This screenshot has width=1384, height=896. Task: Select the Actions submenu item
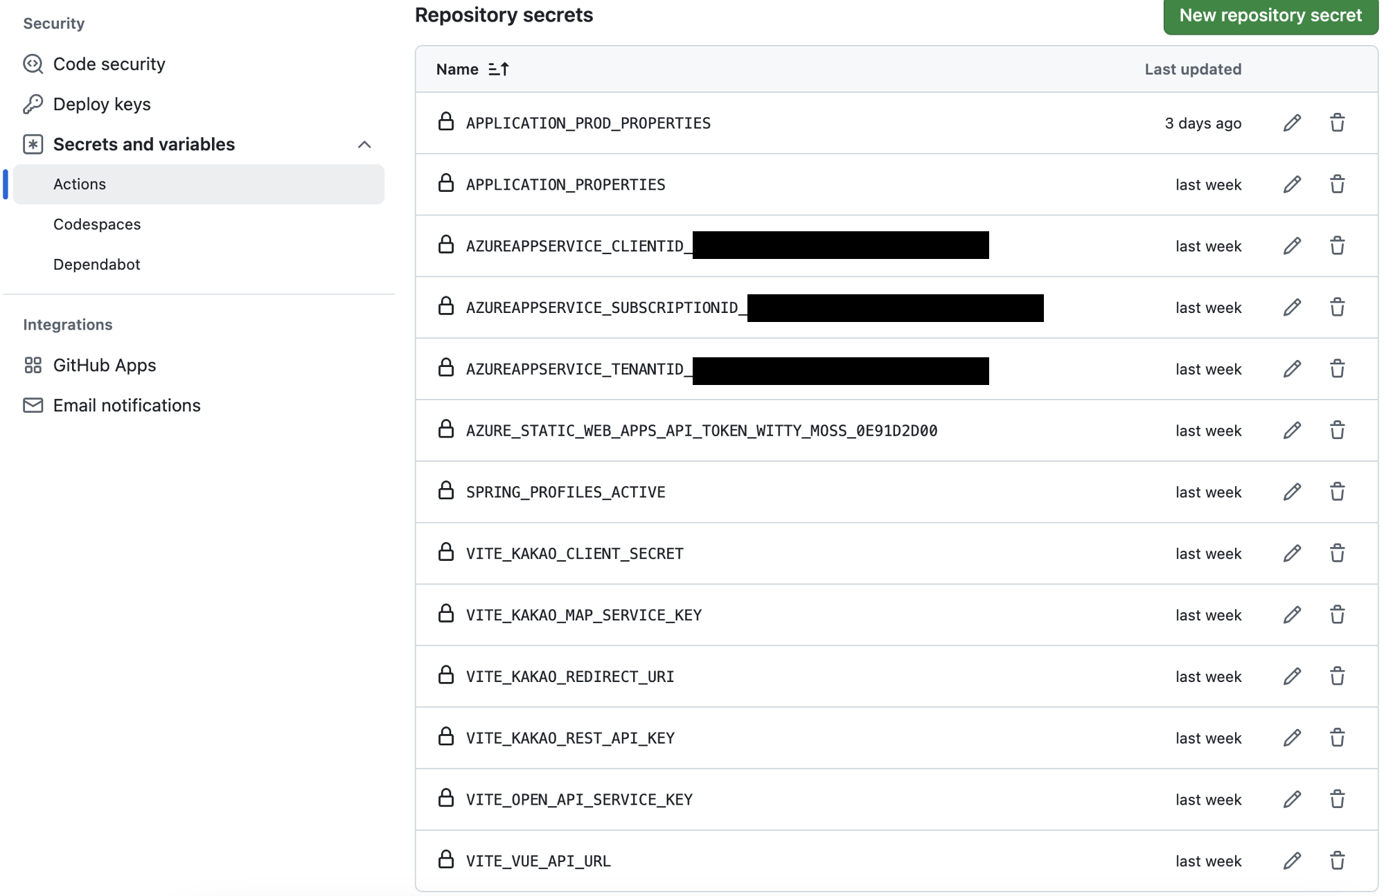pyautogui.click(x=80, y=184)
